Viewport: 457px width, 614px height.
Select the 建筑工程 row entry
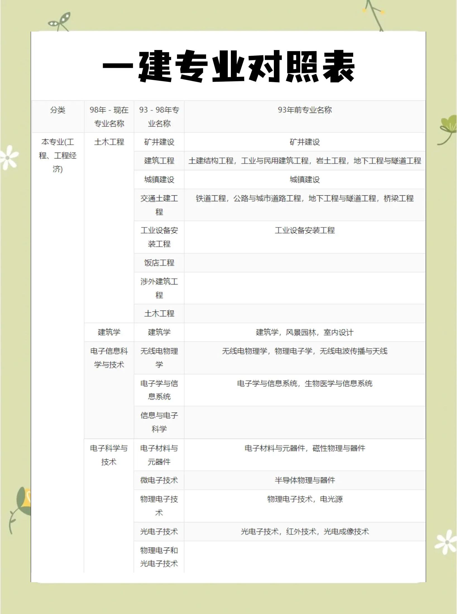click(159, 161)
